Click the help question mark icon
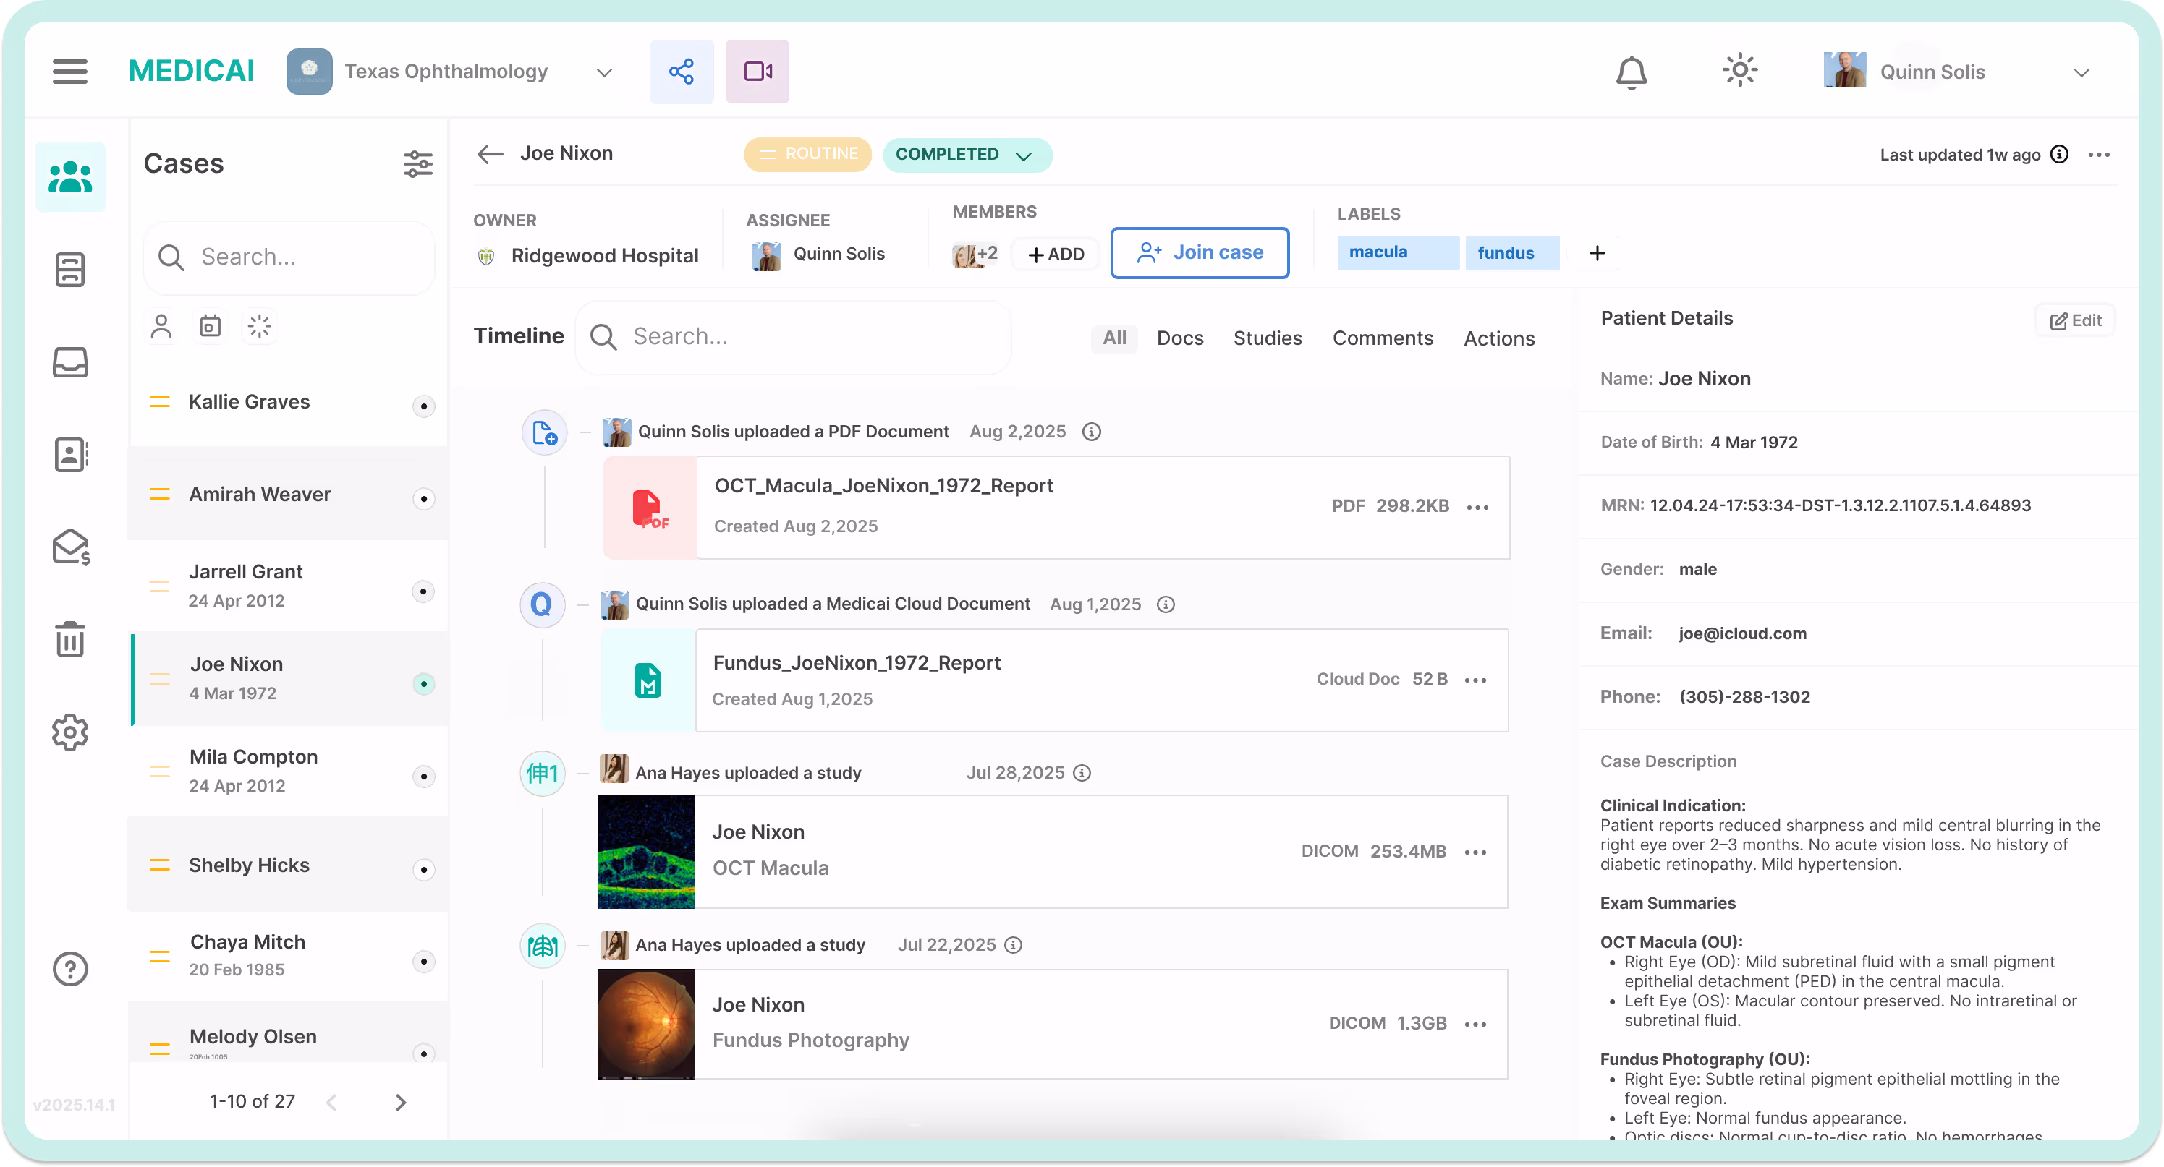2164x1167 pixels. click(x=71, y=969)
